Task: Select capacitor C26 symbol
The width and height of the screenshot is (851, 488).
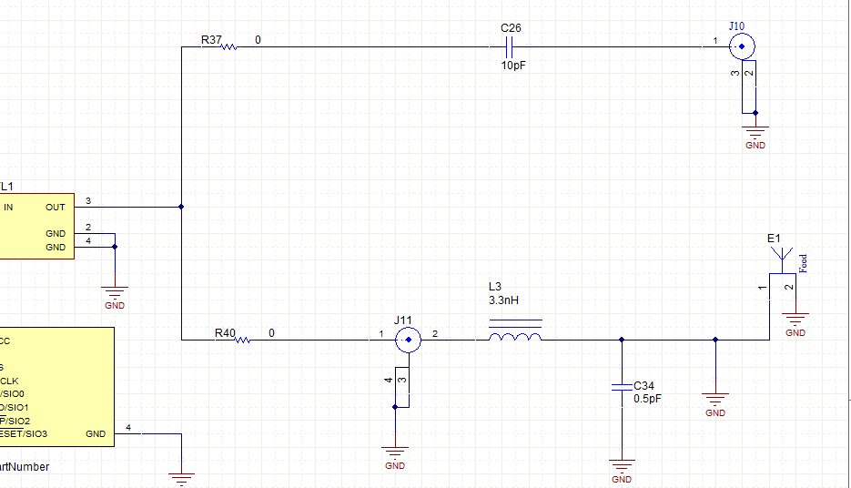Action: tap(509, 47)
